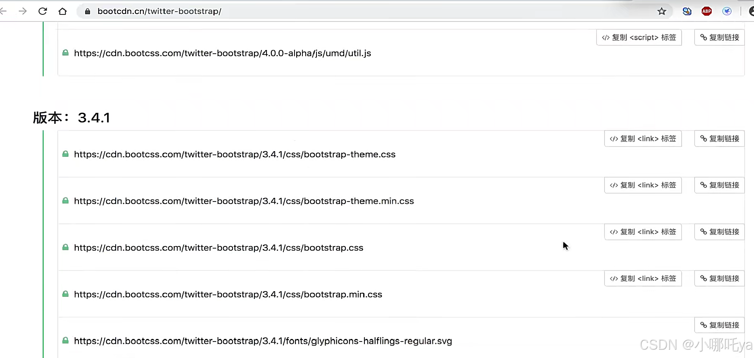Select the bootstrap-theme.min.css URL text
Screen dimensions: 754x358
pyautogui.click(x=244, y=201)
